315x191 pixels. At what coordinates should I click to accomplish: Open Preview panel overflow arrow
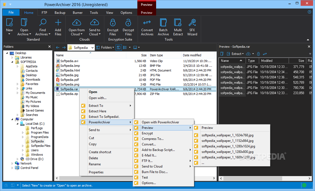click(x=310, y=54)
